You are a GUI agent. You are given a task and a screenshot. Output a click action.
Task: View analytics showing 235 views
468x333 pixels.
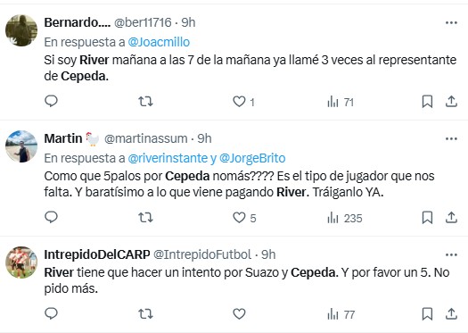pyautogui.click(x=345, y=218)
